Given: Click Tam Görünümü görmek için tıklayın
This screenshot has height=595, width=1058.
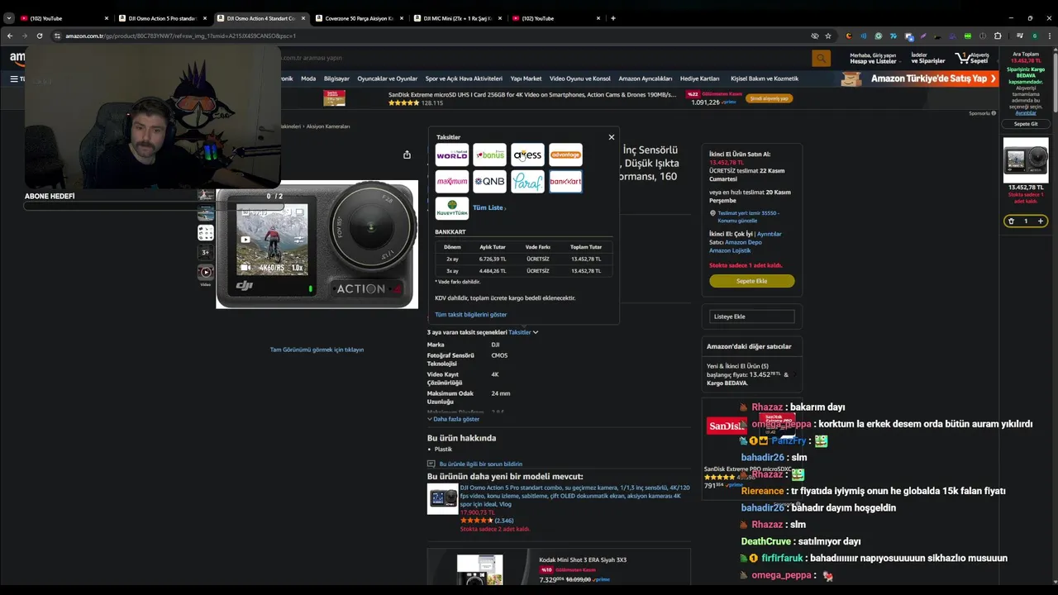Looking at the screenshot, I should pos(317,350).
